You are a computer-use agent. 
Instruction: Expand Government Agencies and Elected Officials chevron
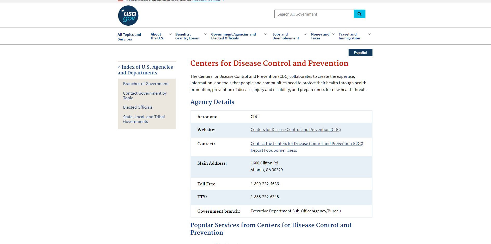click(x=266, y=34)
